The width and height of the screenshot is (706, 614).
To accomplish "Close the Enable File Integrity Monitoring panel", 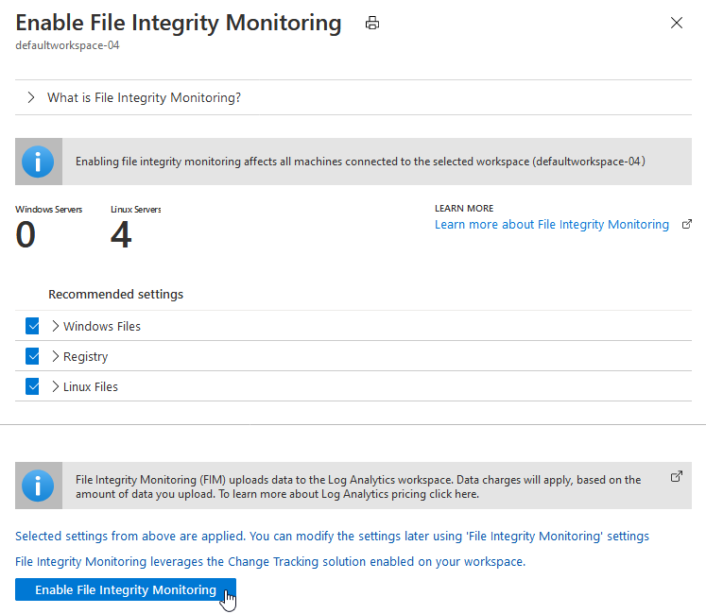I will coord(677,24).
